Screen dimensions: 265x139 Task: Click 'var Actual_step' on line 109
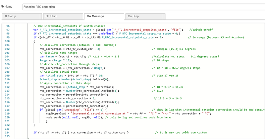[x=51, y=76]
